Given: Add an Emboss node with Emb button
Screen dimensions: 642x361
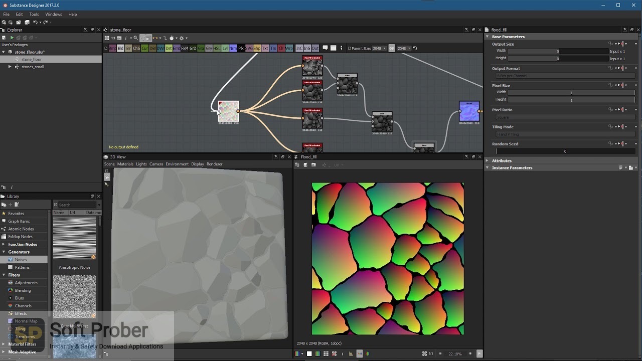Looking at the screenshot, I should tap(177, 48).
